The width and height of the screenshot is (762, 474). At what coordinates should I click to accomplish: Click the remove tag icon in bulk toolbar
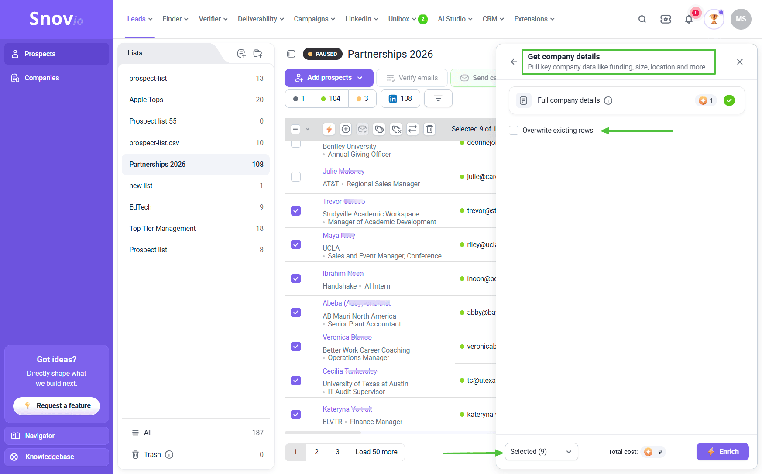(396, 129)
